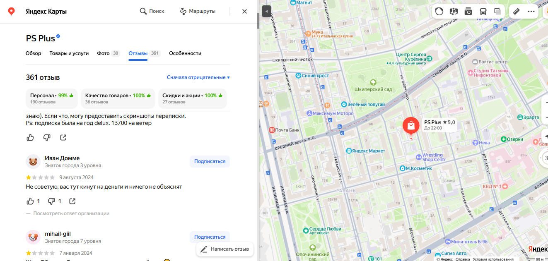Collapse the side panel with arrow button

[266, 11]
